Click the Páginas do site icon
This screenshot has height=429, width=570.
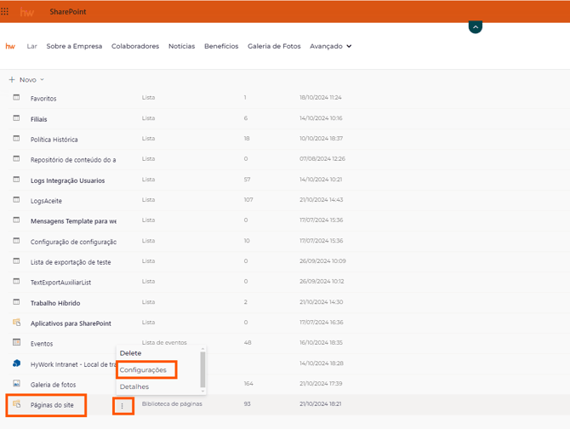16,404
